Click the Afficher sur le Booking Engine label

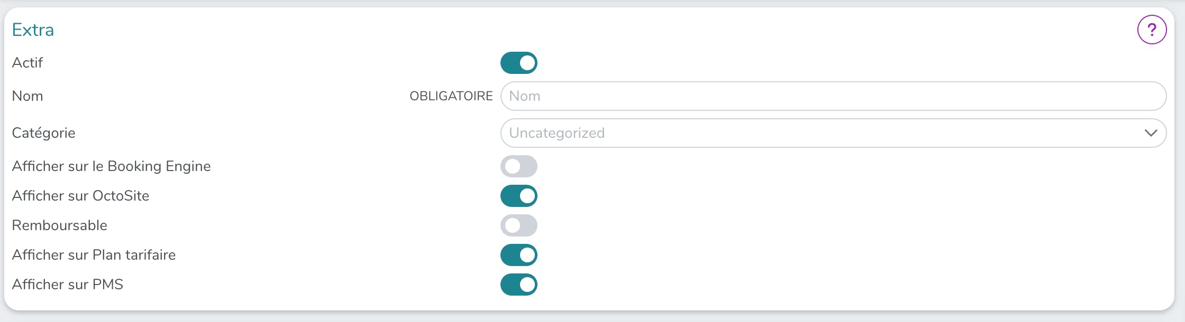point(111,166)
